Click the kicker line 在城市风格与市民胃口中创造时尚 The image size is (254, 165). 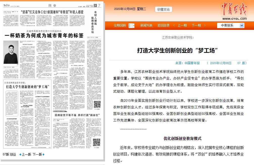(x=44, y=31)
